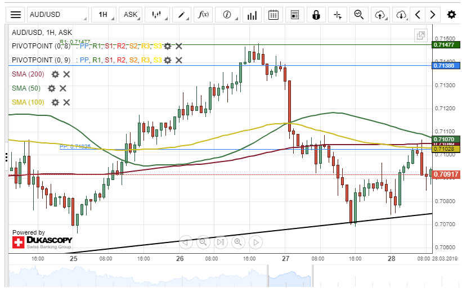Viewport: 462px width, 292px height.
Task: Open the info options dropdown
Action: coord(227,15)
